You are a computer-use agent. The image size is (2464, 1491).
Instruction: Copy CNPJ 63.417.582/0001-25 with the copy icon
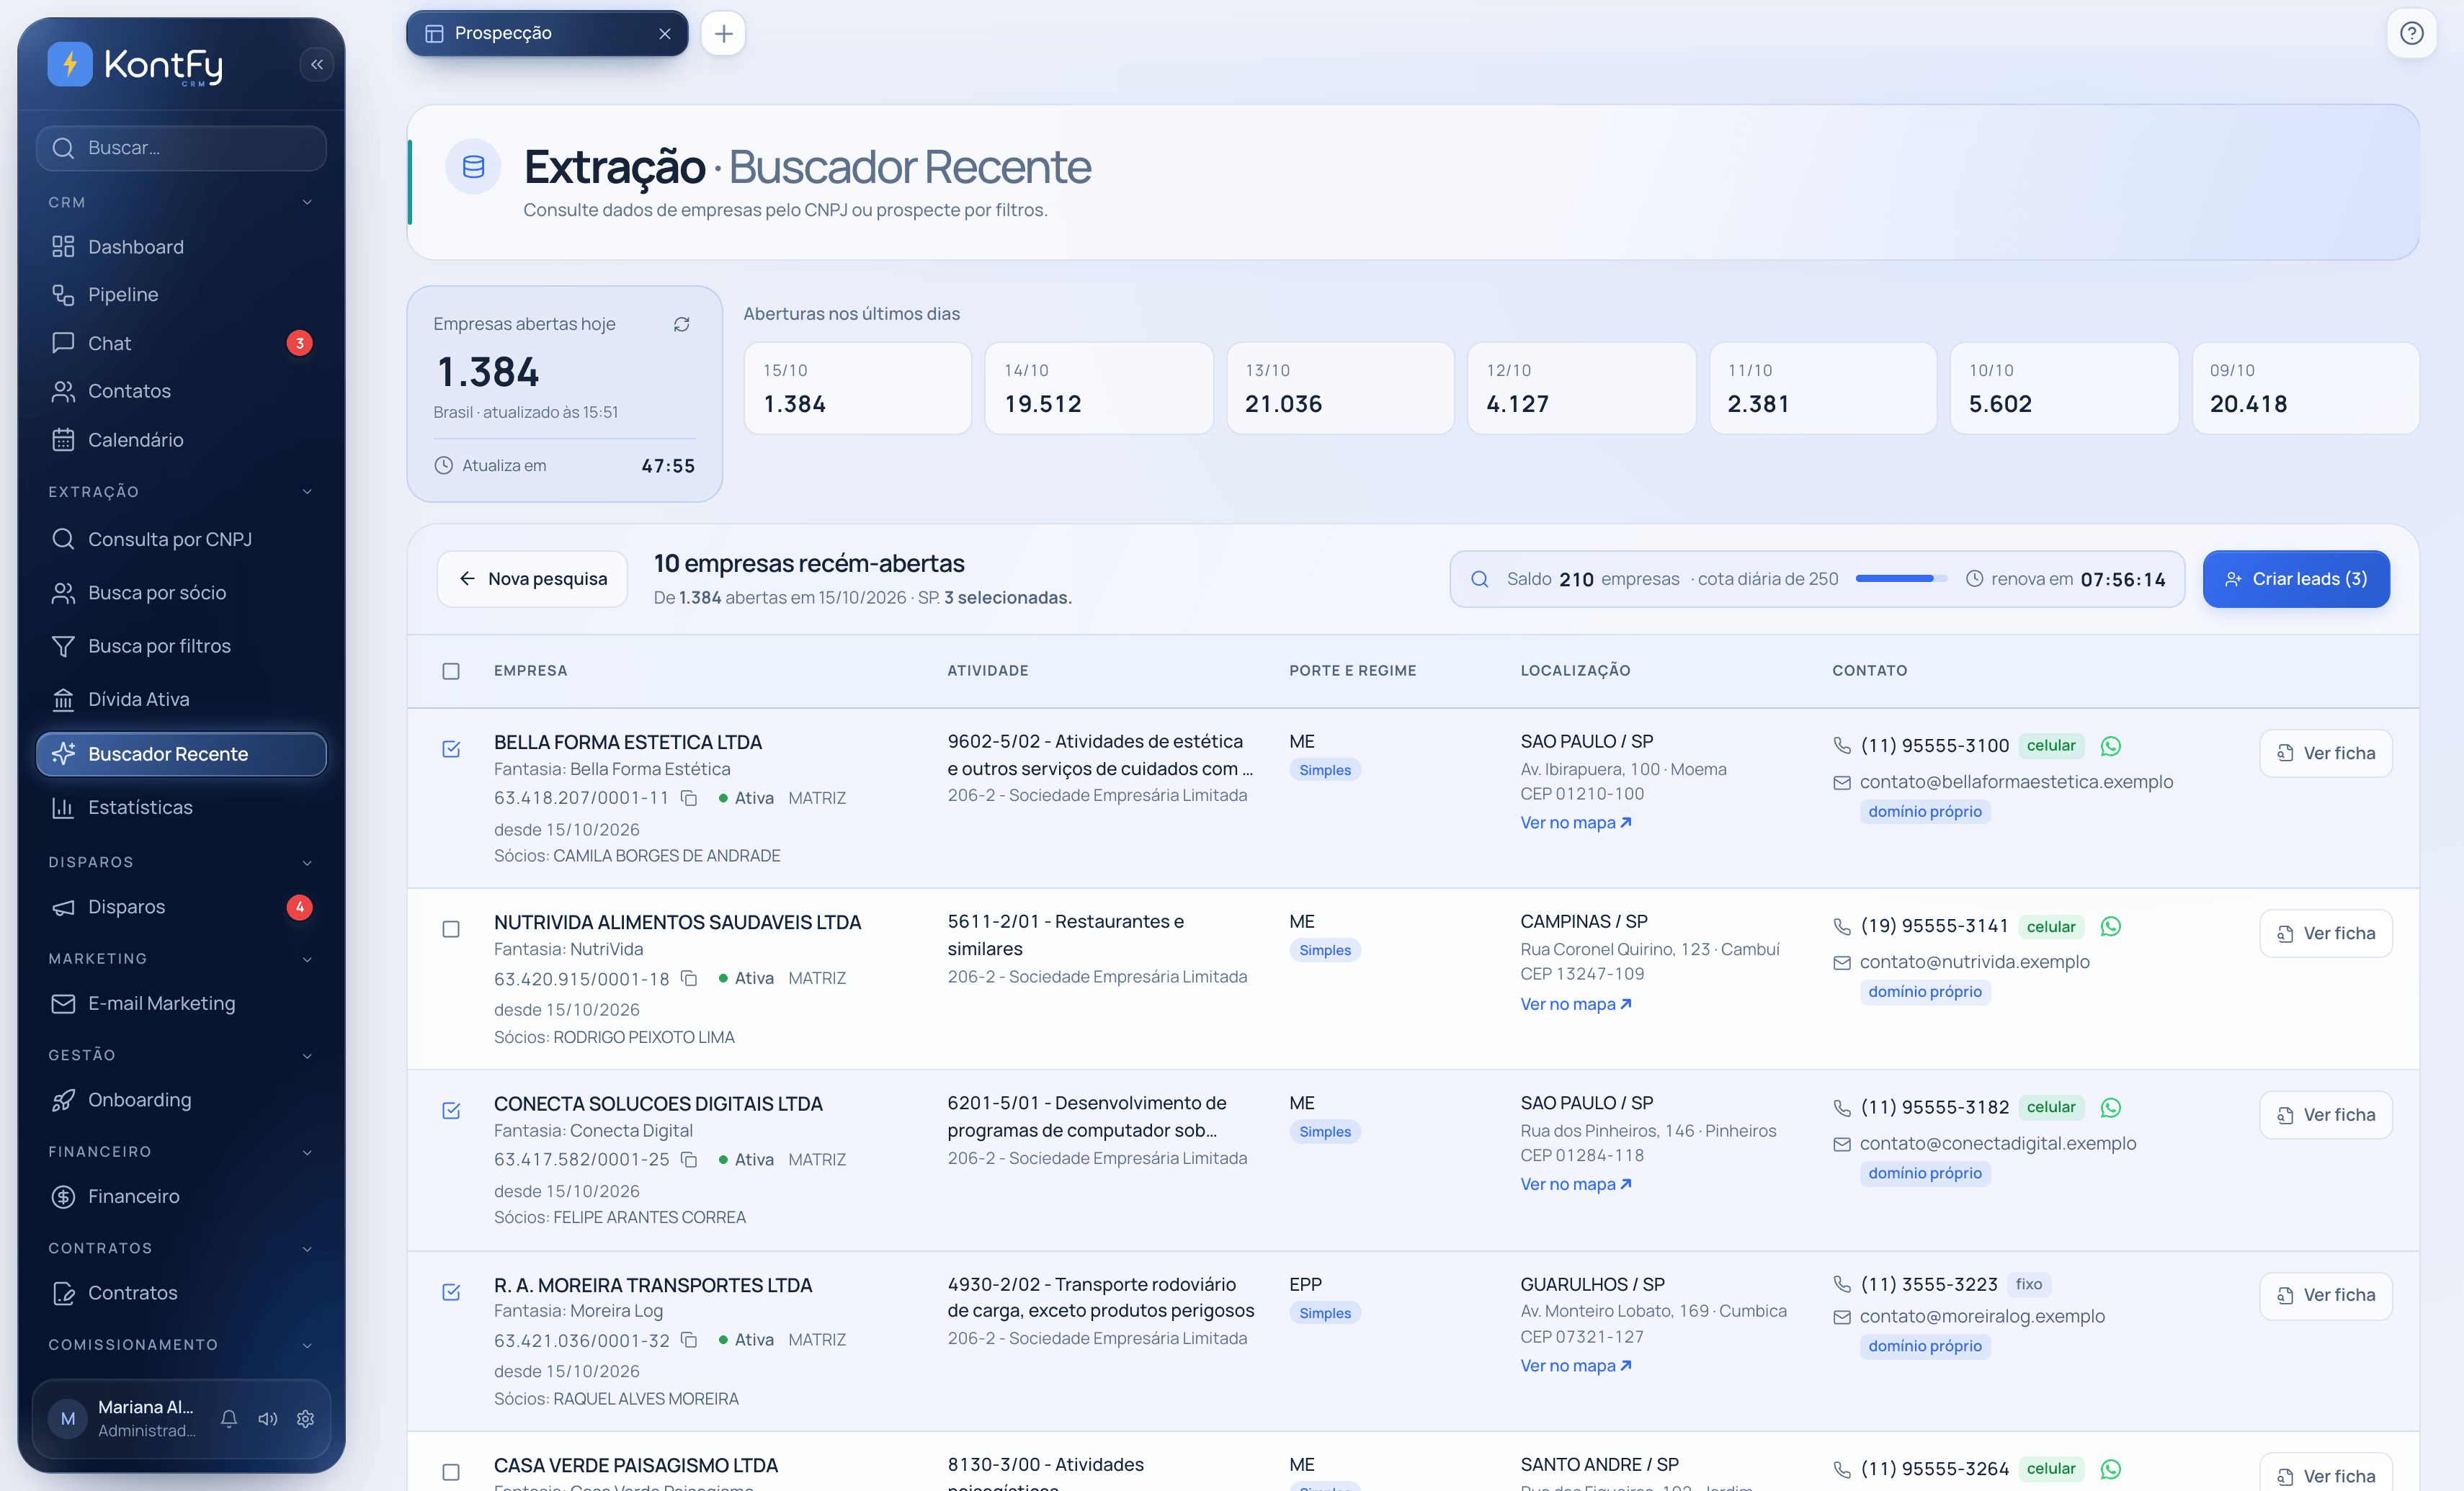(689, 1159)
